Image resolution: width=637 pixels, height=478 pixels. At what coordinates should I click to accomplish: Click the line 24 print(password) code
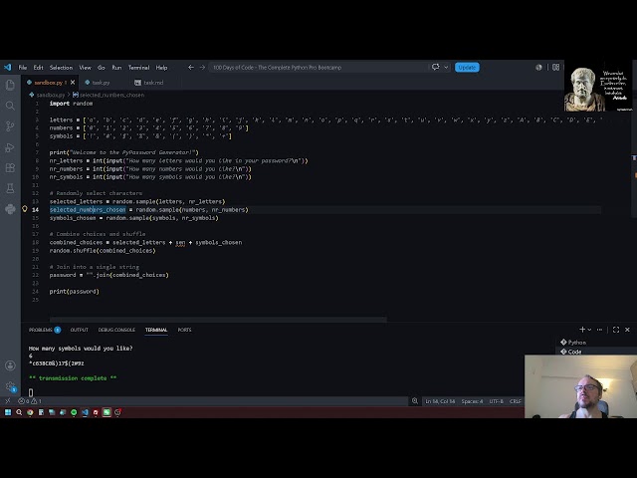coord(75,292)
